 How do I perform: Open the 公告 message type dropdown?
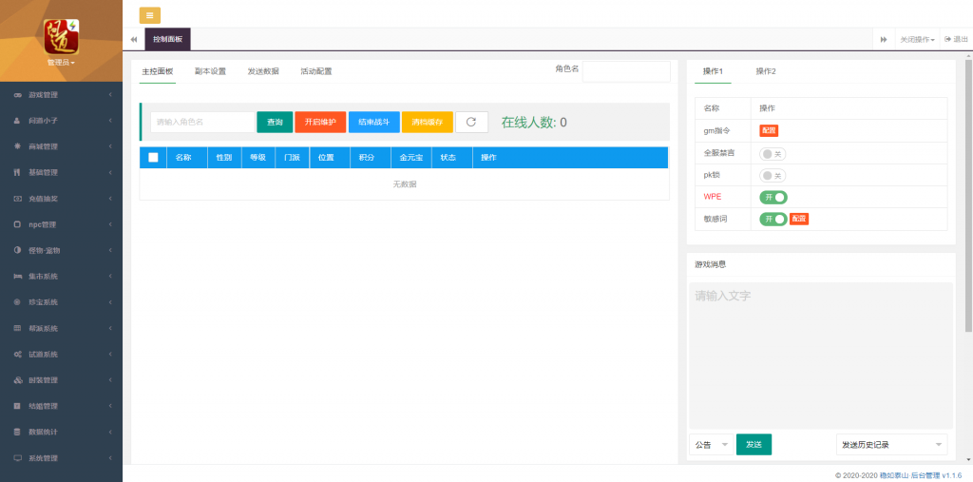(711, 444)
